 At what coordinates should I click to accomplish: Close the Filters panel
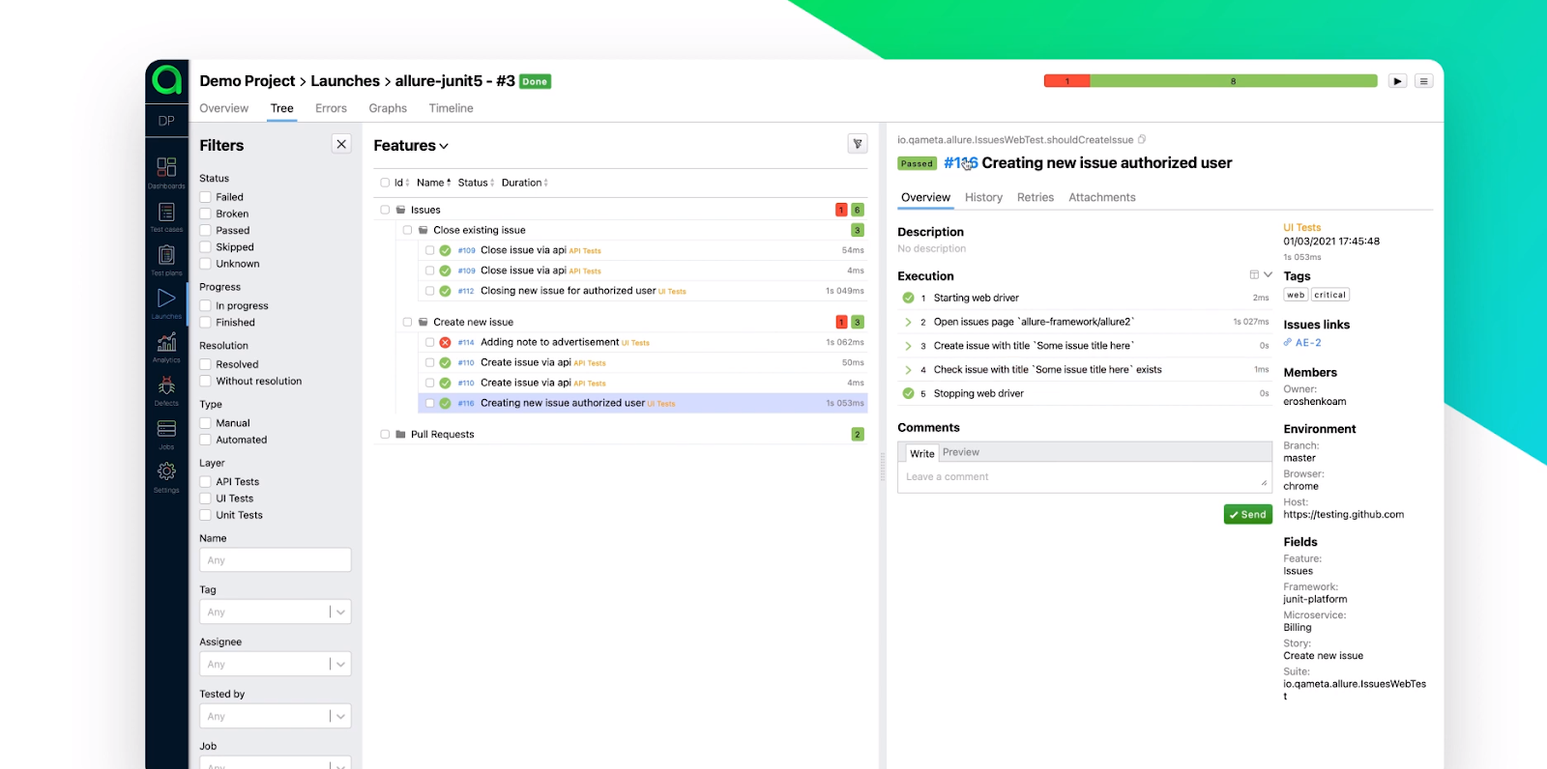(x=341, y=144)
